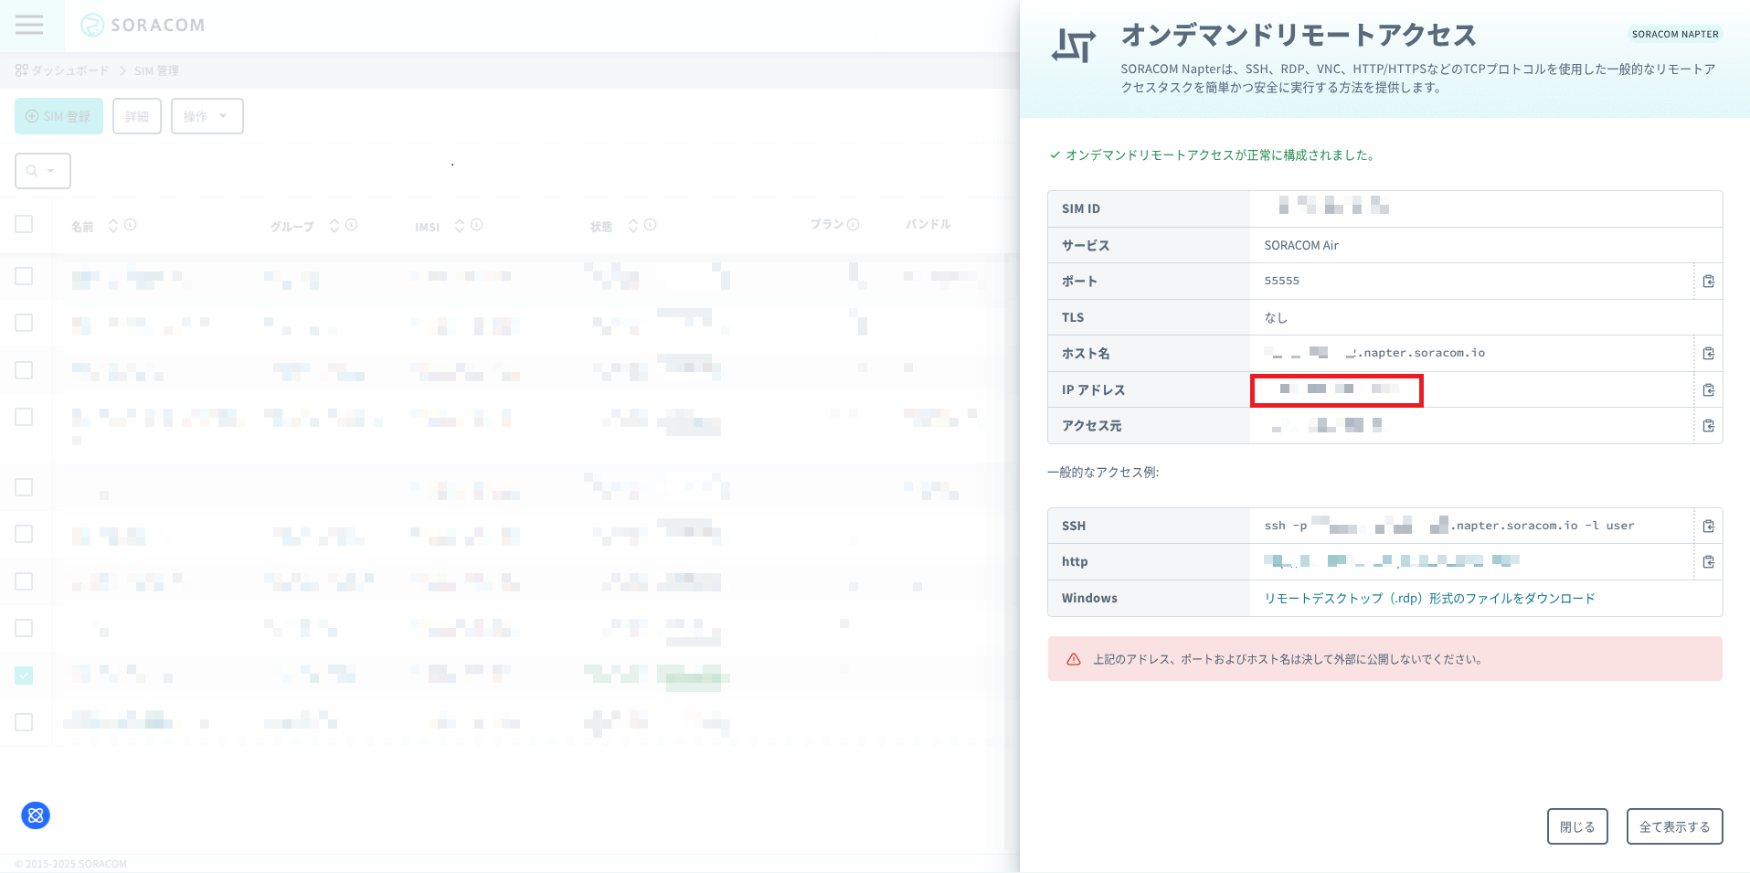
Task: Open the navigation hamburger menu
Action: 30,25
